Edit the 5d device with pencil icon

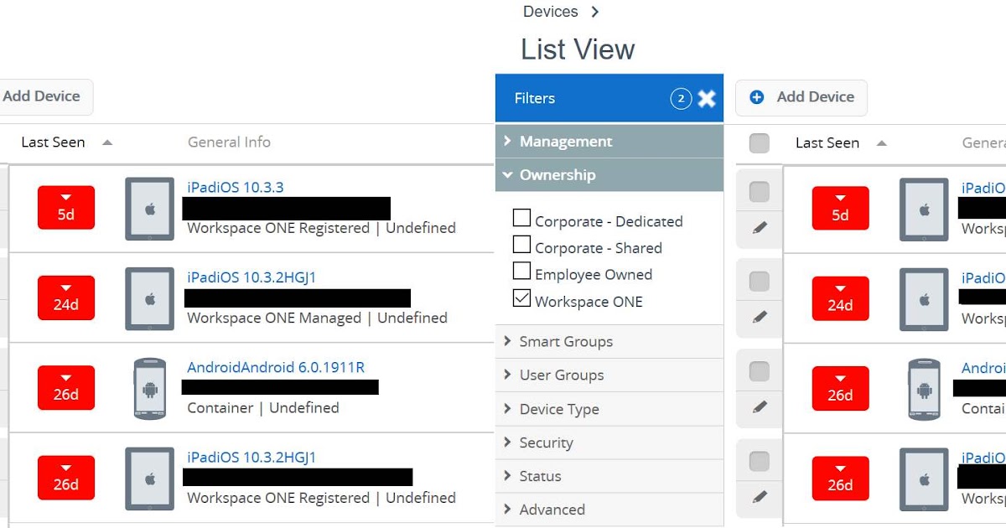pyautogui.click(x=760, y=228)
